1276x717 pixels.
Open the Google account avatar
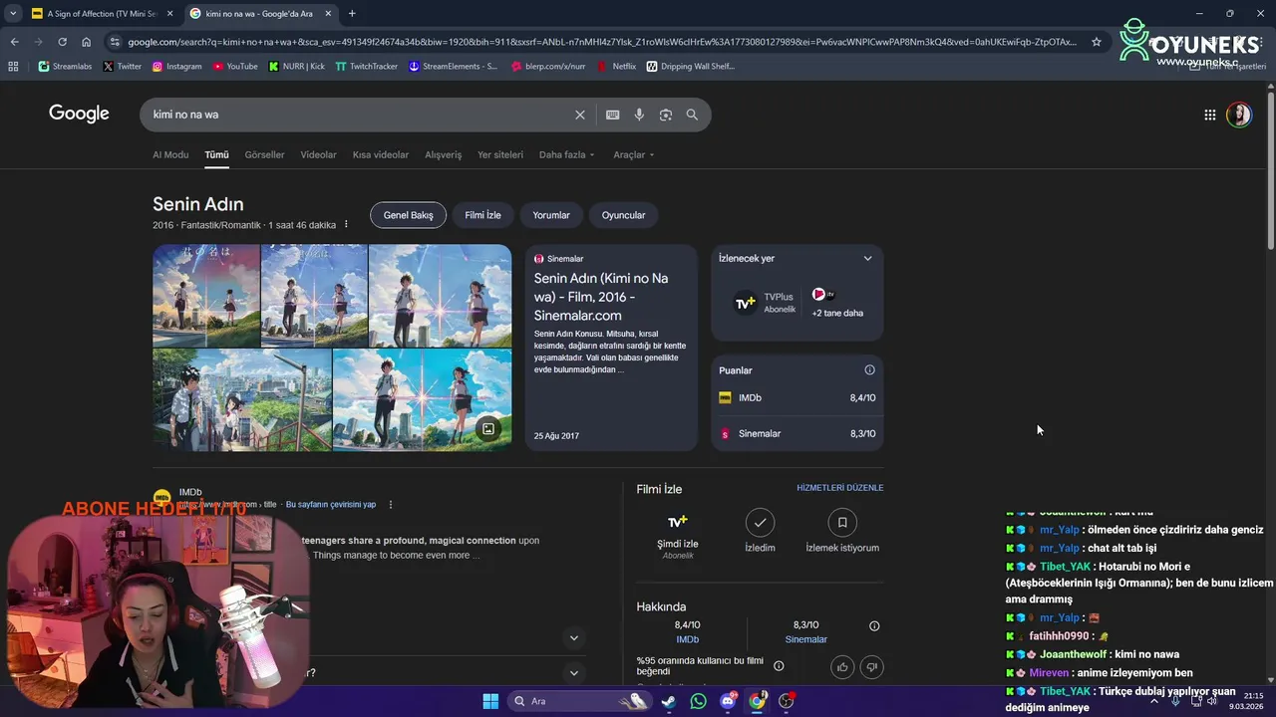1239,115
